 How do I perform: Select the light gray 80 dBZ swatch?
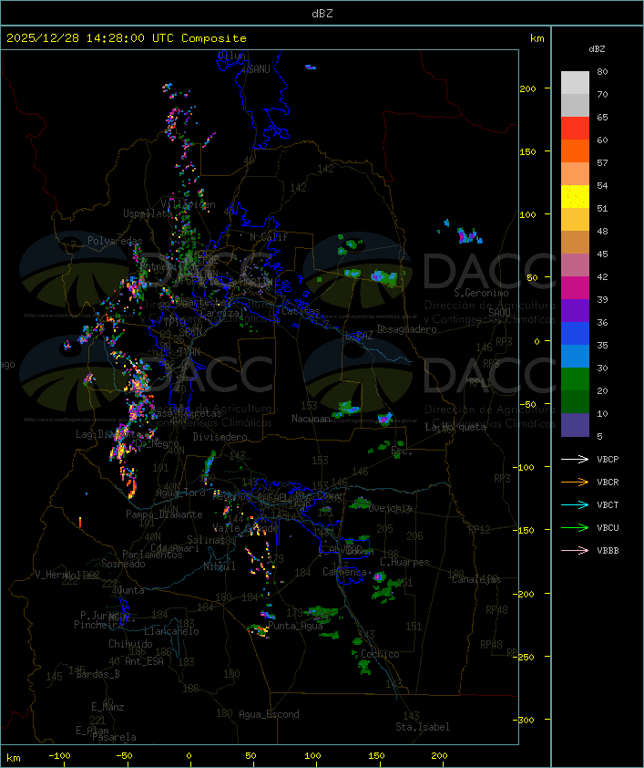point(575,82)
